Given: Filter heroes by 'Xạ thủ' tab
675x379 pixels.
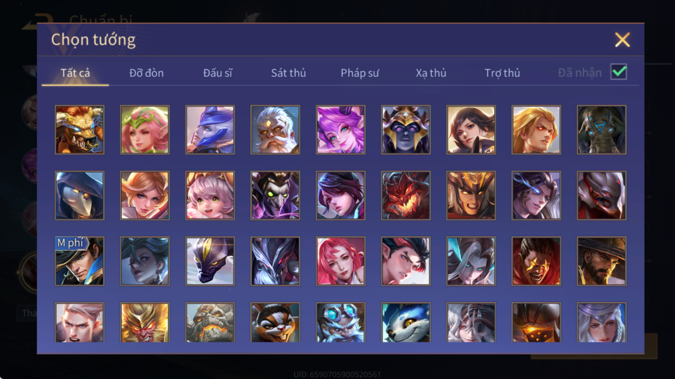Looking at the screenshot, I should 431,73.
